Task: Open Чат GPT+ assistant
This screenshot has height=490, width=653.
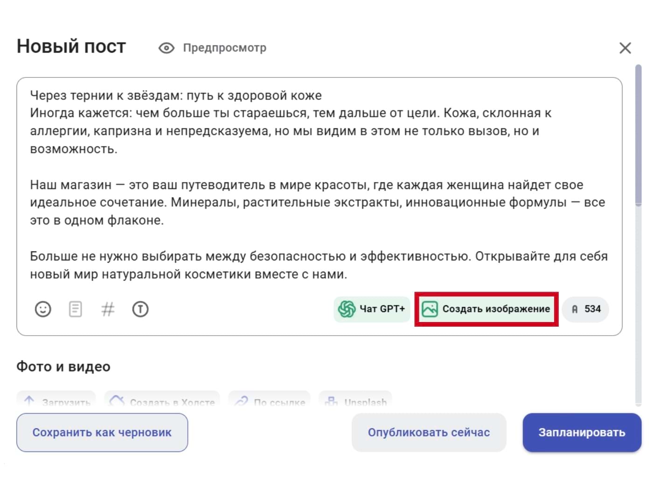Action: [x=372, y=309]
